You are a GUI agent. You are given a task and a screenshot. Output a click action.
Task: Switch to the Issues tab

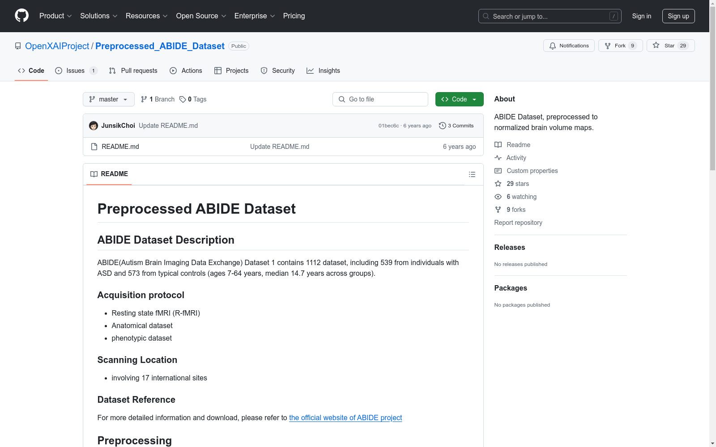click(75, 70)
